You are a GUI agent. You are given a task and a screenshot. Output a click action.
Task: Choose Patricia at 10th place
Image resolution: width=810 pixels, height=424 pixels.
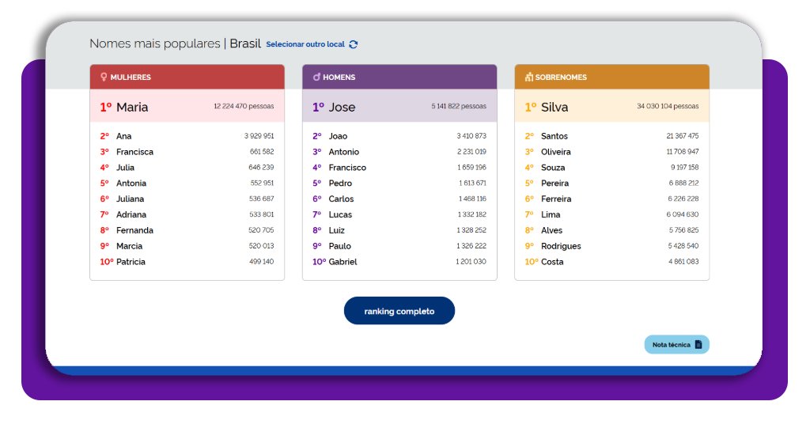point(131,262)
